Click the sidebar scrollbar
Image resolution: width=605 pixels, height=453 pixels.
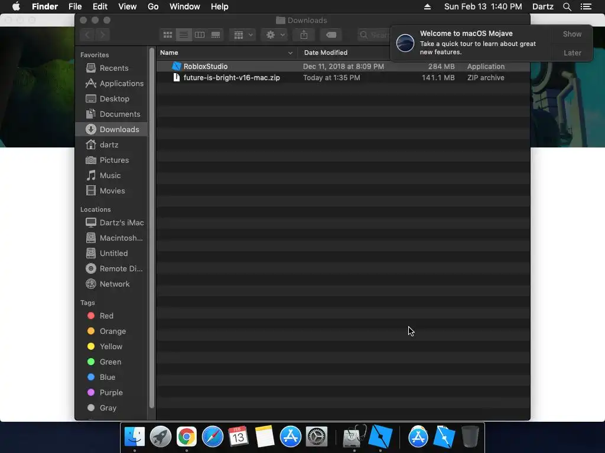[x=152, y=228]
